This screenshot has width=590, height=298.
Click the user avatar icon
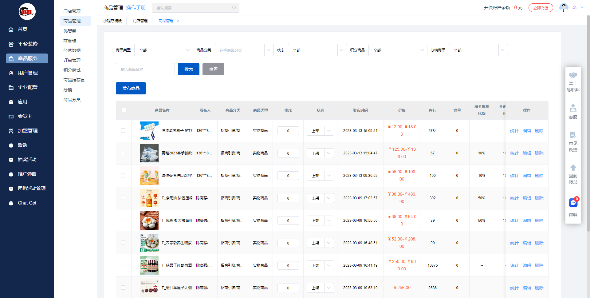coord(564,8)
